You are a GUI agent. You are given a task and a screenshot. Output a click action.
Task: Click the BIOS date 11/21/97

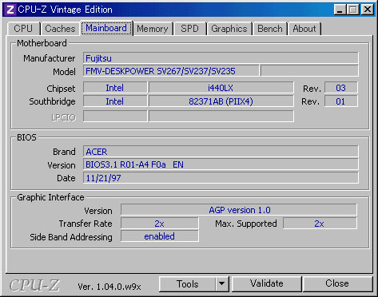pyautogui.click(x=221, y=178)
